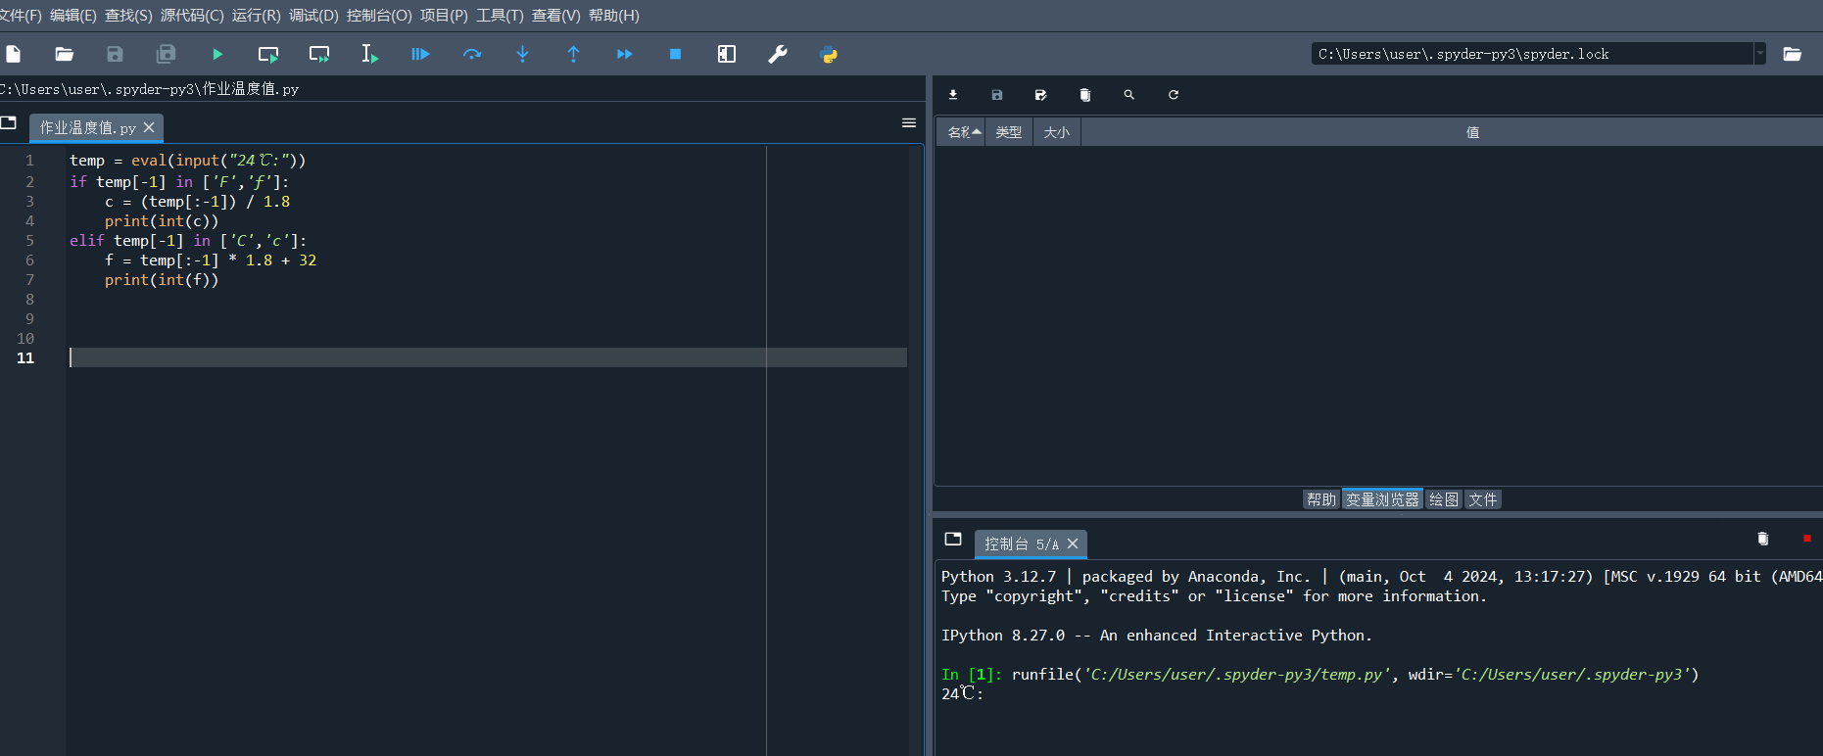Save the current file via toolbar

coord(116,54)
